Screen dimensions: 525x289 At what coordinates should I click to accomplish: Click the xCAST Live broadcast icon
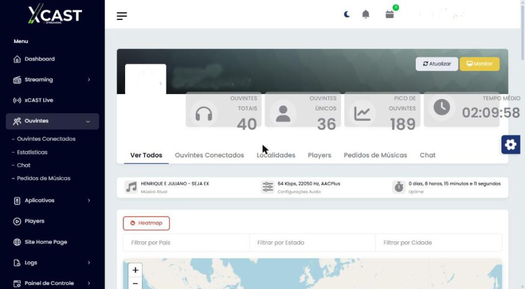17,100
